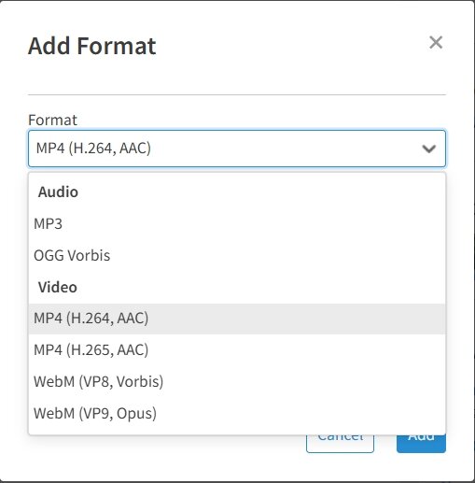Click the Add Format title
The height and width of the screenshot is (483, 475).
pyautogui.click(x=92, y=46)
